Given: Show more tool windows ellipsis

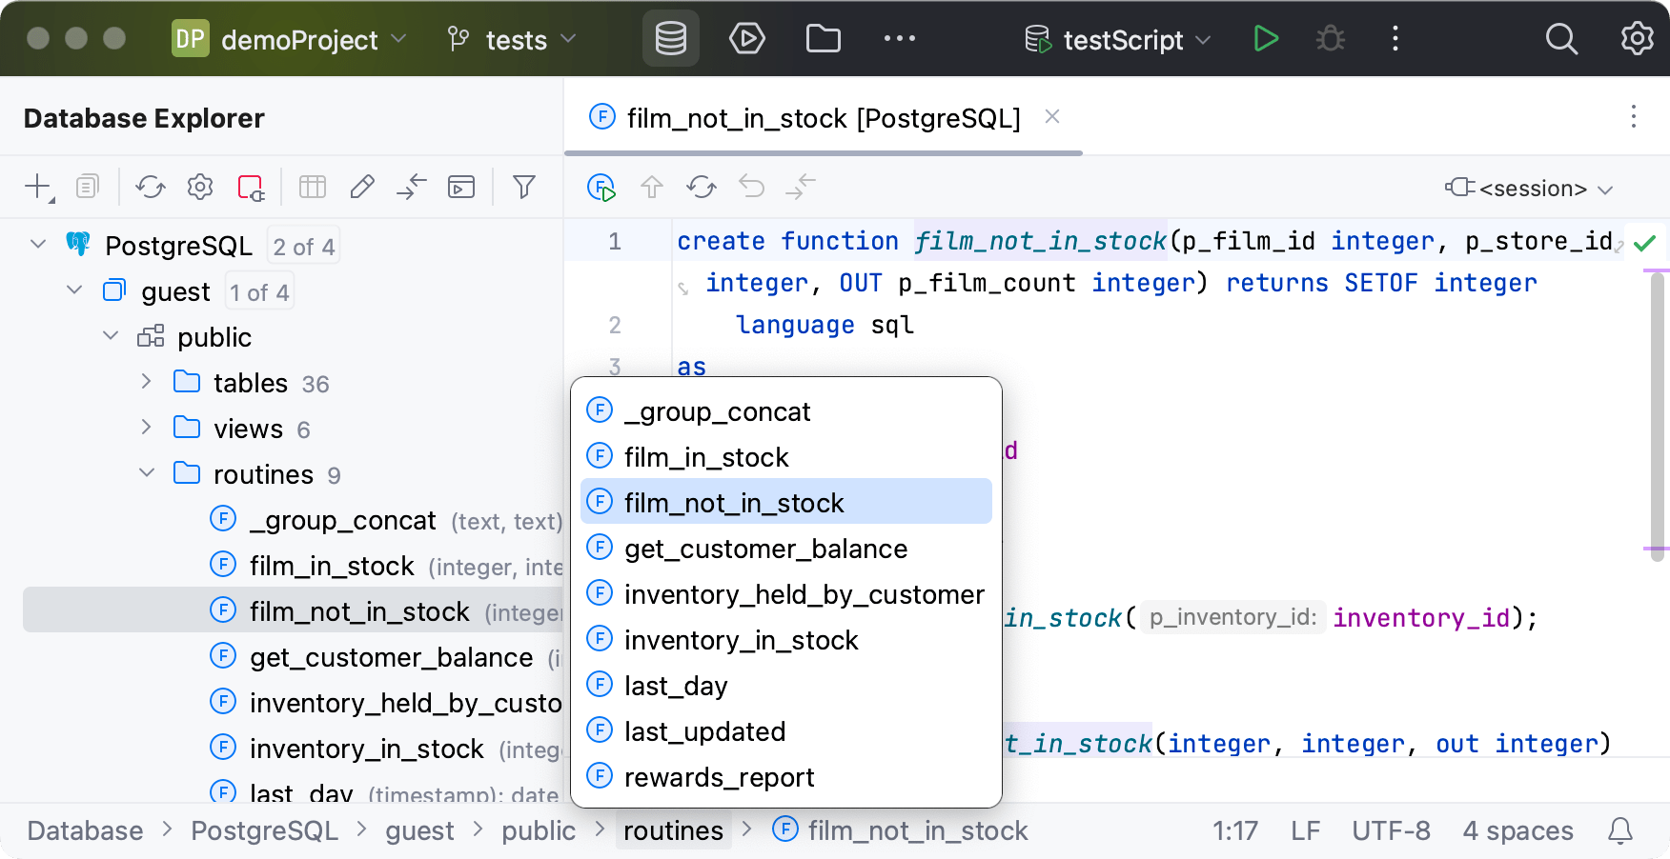Looking at the screenshot, I should [x=899, y=39].
